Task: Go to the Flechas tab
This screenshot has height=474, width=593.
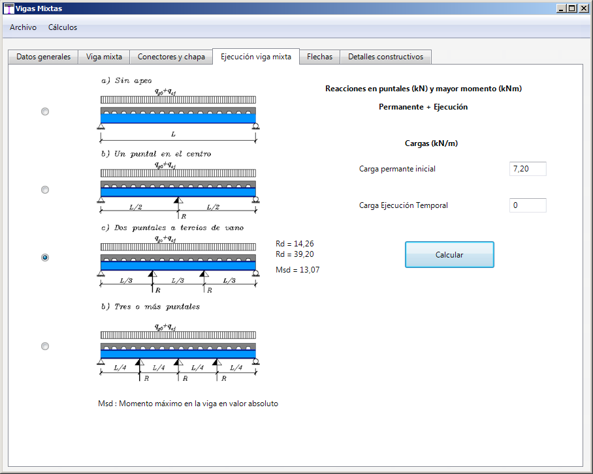Action: (x=319, y=57)
